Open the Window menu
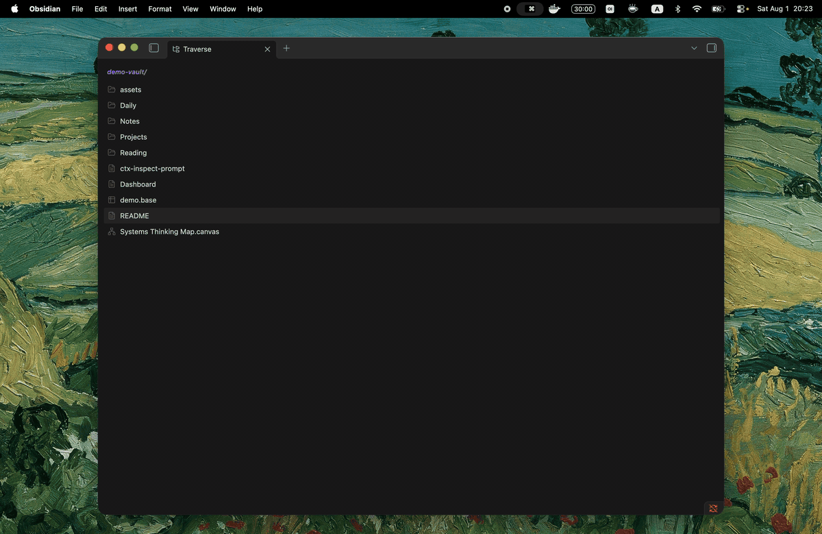 pyautogui.click(x=223, y=9)
